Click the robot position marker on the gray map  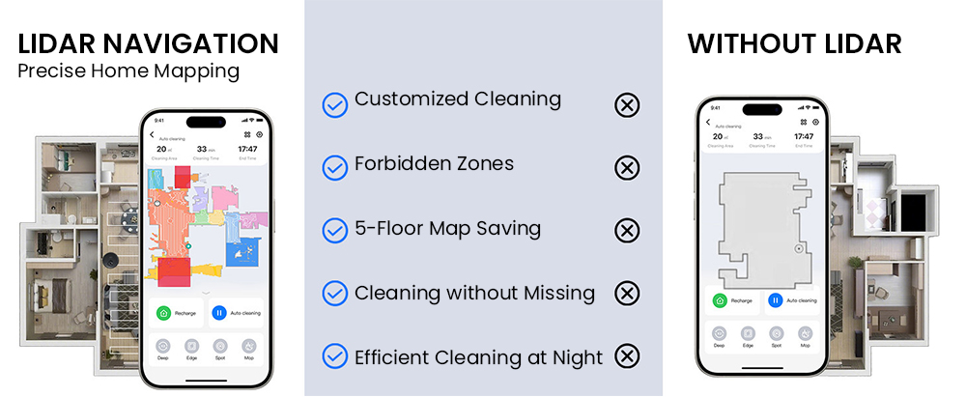click(798, 249)
